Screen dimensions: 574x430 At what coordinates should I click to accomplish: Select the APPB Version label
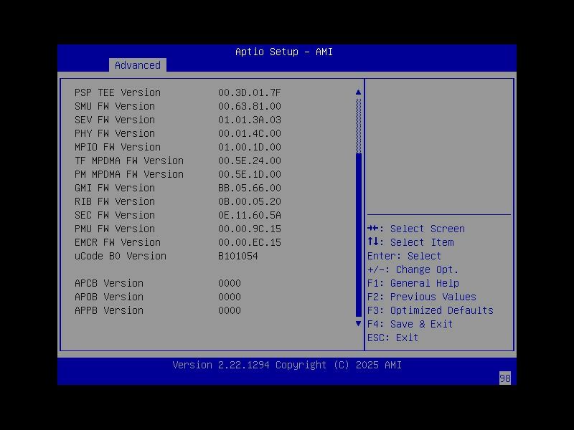109,310
